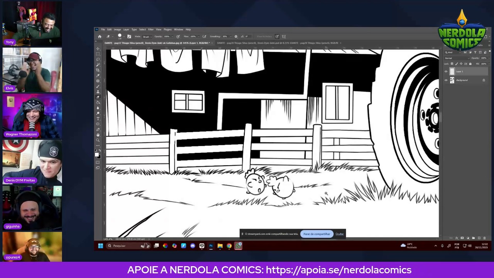Open the Windows Start menu
494x278 pixels.
(x=100, y=246)
